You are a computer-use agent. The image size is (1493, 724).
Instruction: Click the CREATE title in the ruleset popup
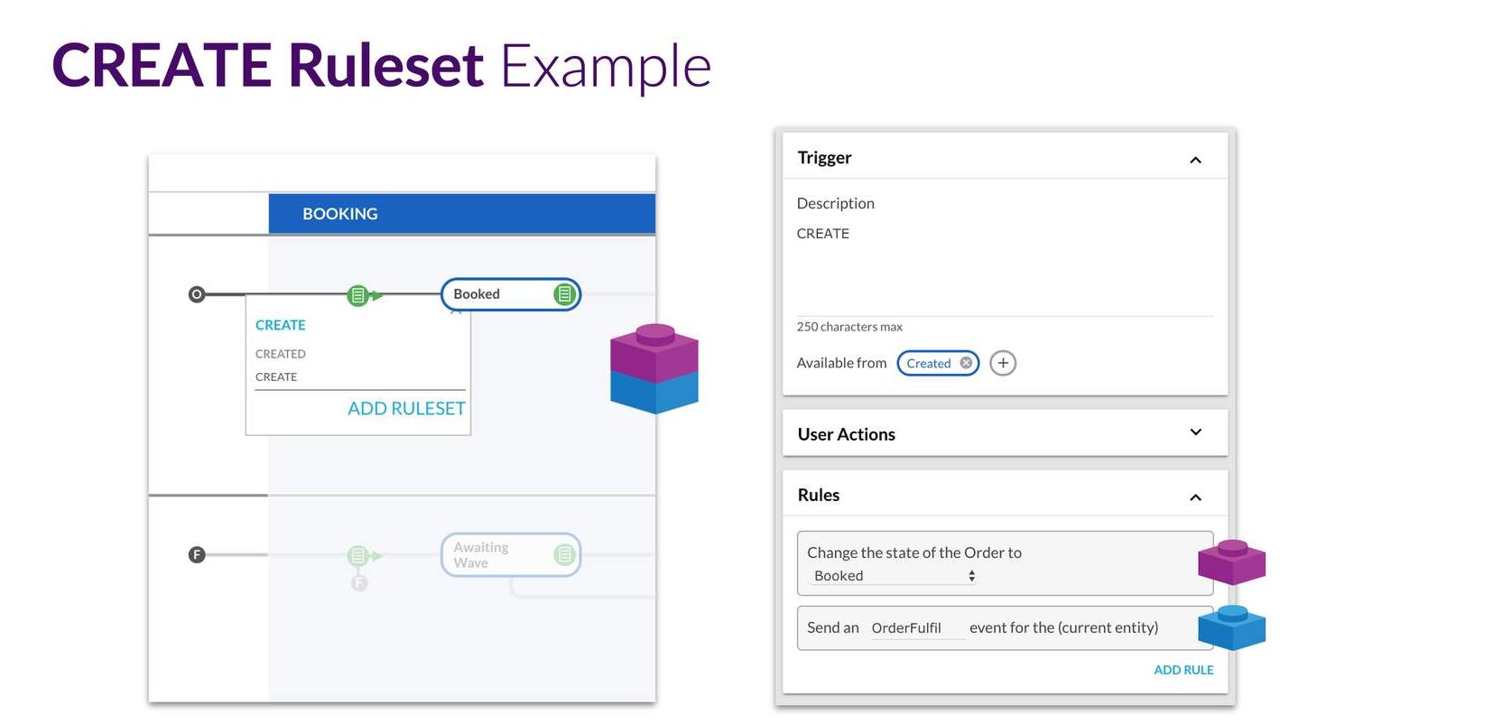pos(281,325)
